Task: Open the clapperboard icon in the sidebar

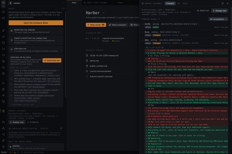Action: coord(3,73)
